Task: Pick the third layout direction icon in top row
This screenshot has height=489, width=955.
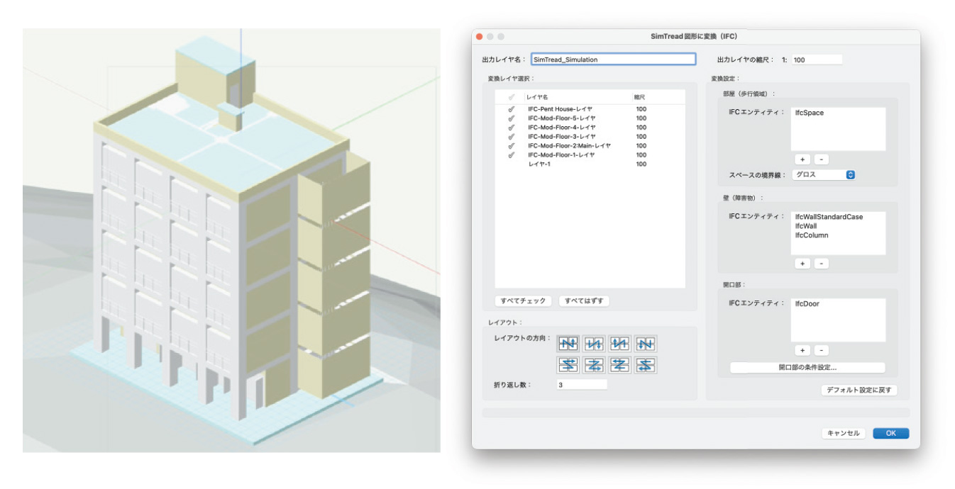Action: [x=619, y=344]
